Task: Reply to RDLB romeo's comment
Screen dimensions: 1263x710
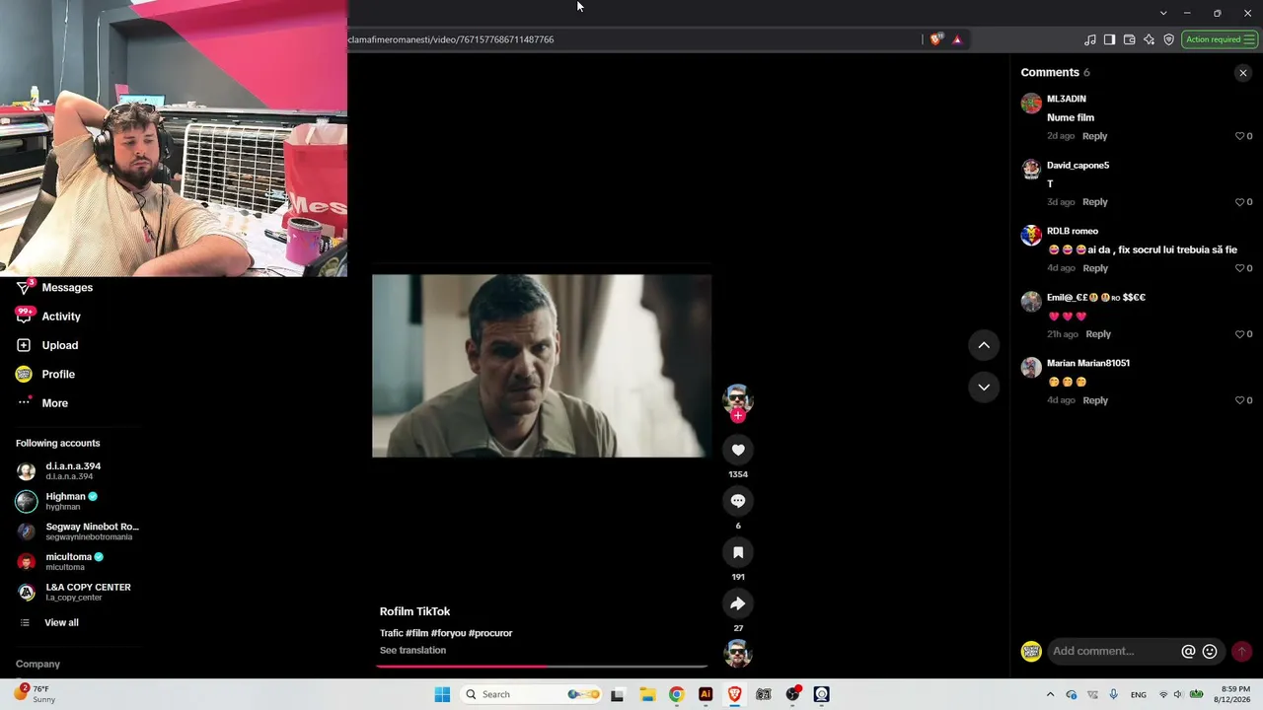Action: click(x=1094, y=268)
